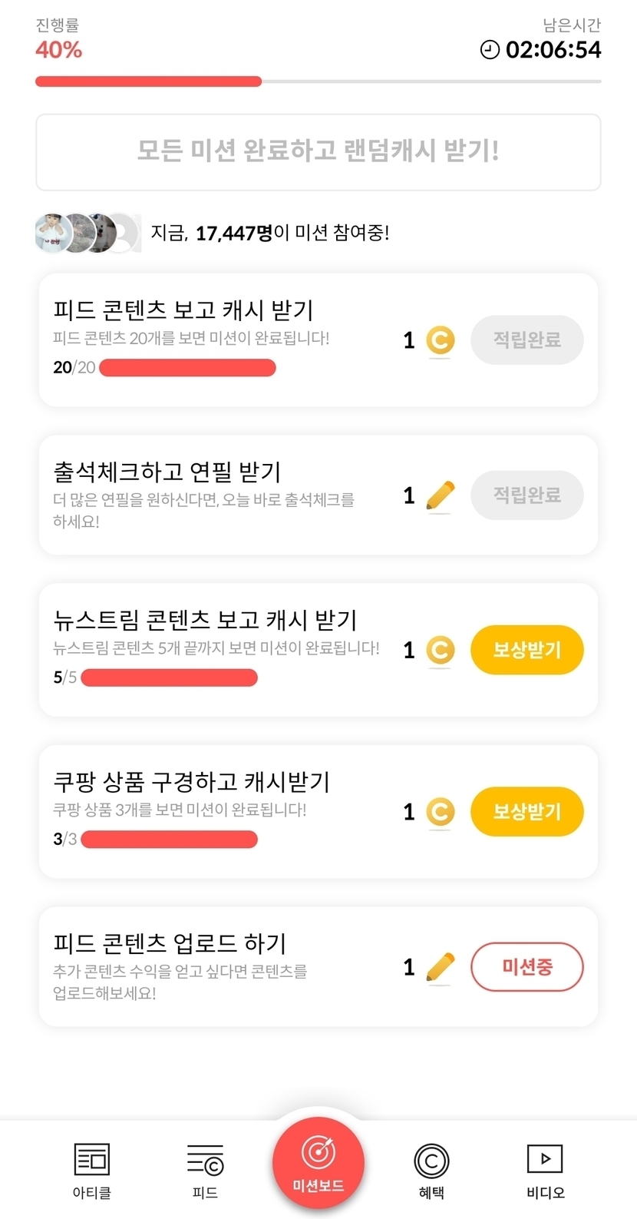637x1219 pixels.
Task: Tap the coin icon in 뉴스트림 mission
Action: coord(440,651)
